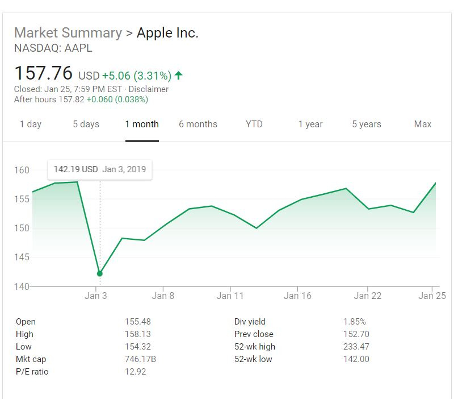Viewport: 454px width, 399px height.
Task: Click the Jan 16 date label
Action: coord(298,296)
